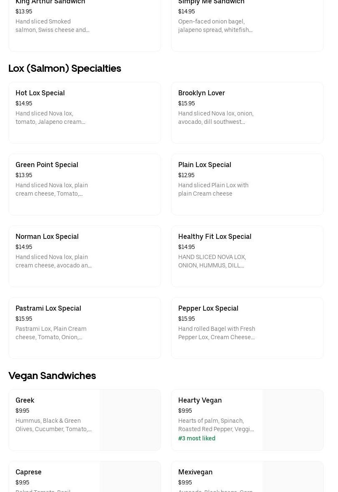Image resolution: width=338 pixels, height=492 pixels.
Task: Select the Pastrami Lox Special item
Action: [84, 328]
